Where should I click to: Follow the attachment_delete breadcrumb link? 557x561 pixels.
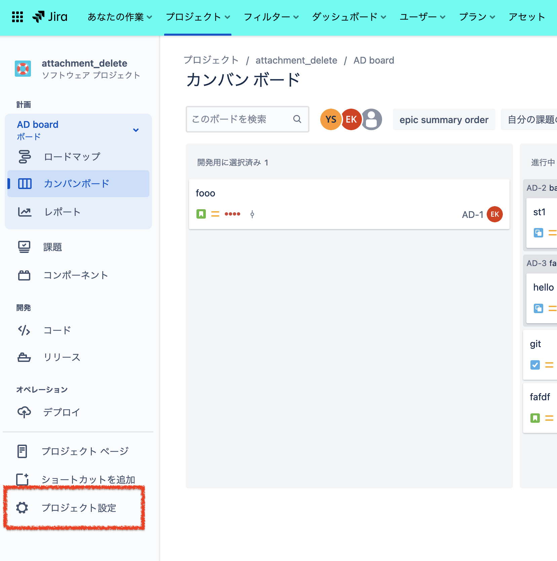coord(296,60)
